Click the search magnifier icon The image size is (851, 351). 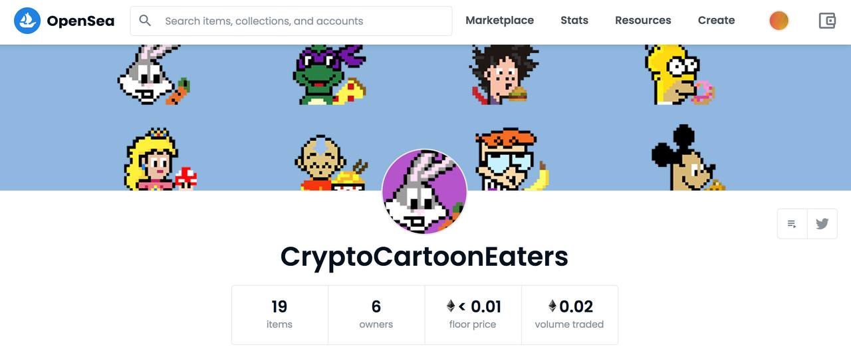[145, 21]
